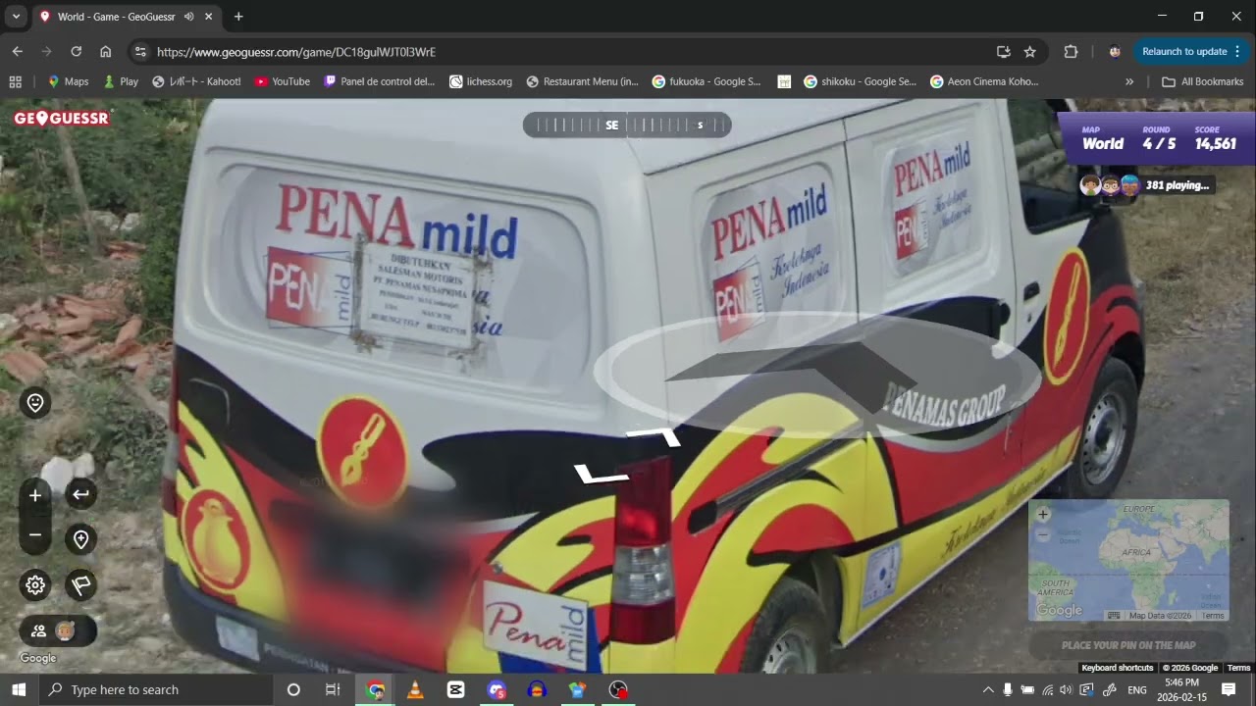
Task: Open the Keyboard shortcuts link
Action: click(x=1117, y=668)
